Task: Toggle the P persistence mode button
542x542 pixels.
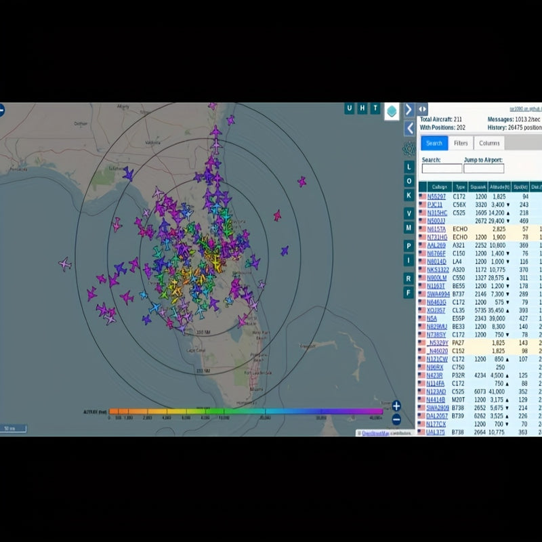Action: 409,245
